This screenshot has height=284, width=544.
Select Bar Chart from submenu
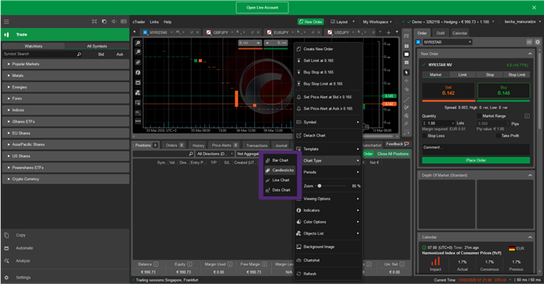pos(280,161)
